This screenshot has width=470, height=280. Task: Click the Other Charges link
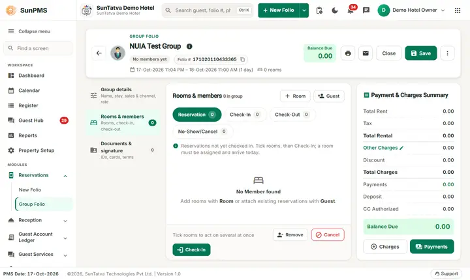tap(381, 148)
